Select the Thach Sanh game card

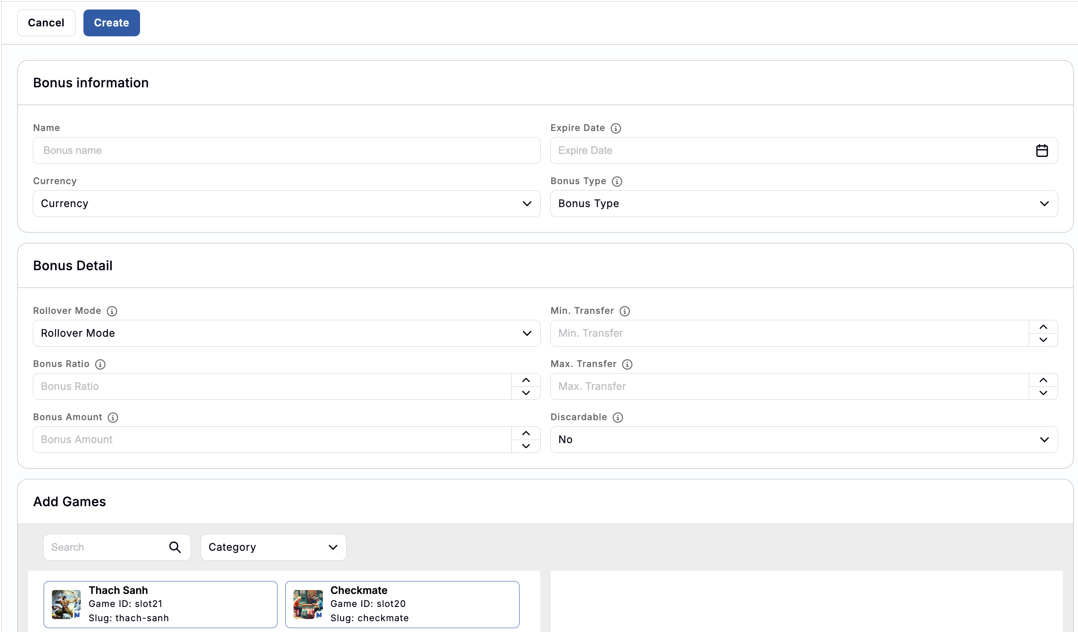click(160, 604)
